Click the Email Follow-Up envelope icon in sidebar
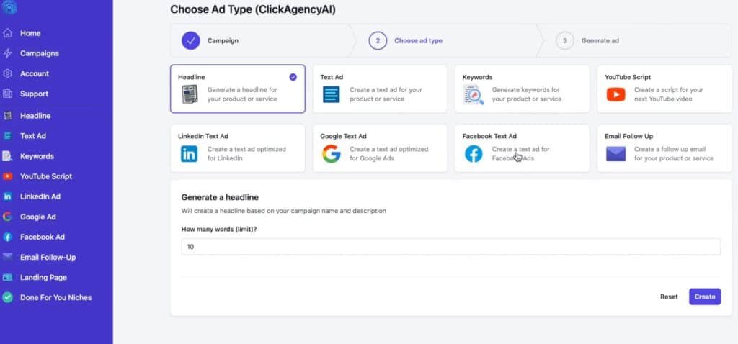 (7, 257)
